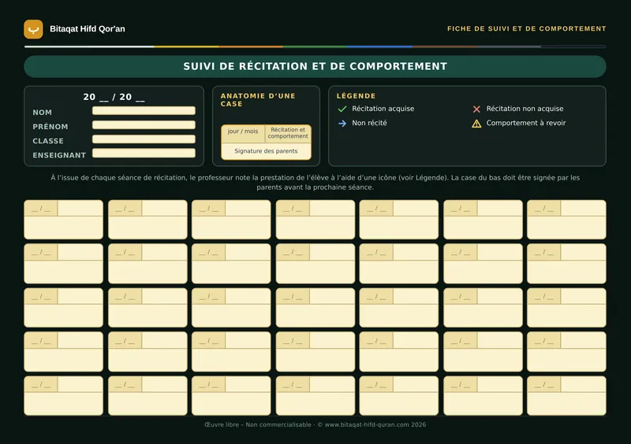Viewport: 631px width, 444px height.
Task: Click the NOM label
Action: click(x=43, y=113)
